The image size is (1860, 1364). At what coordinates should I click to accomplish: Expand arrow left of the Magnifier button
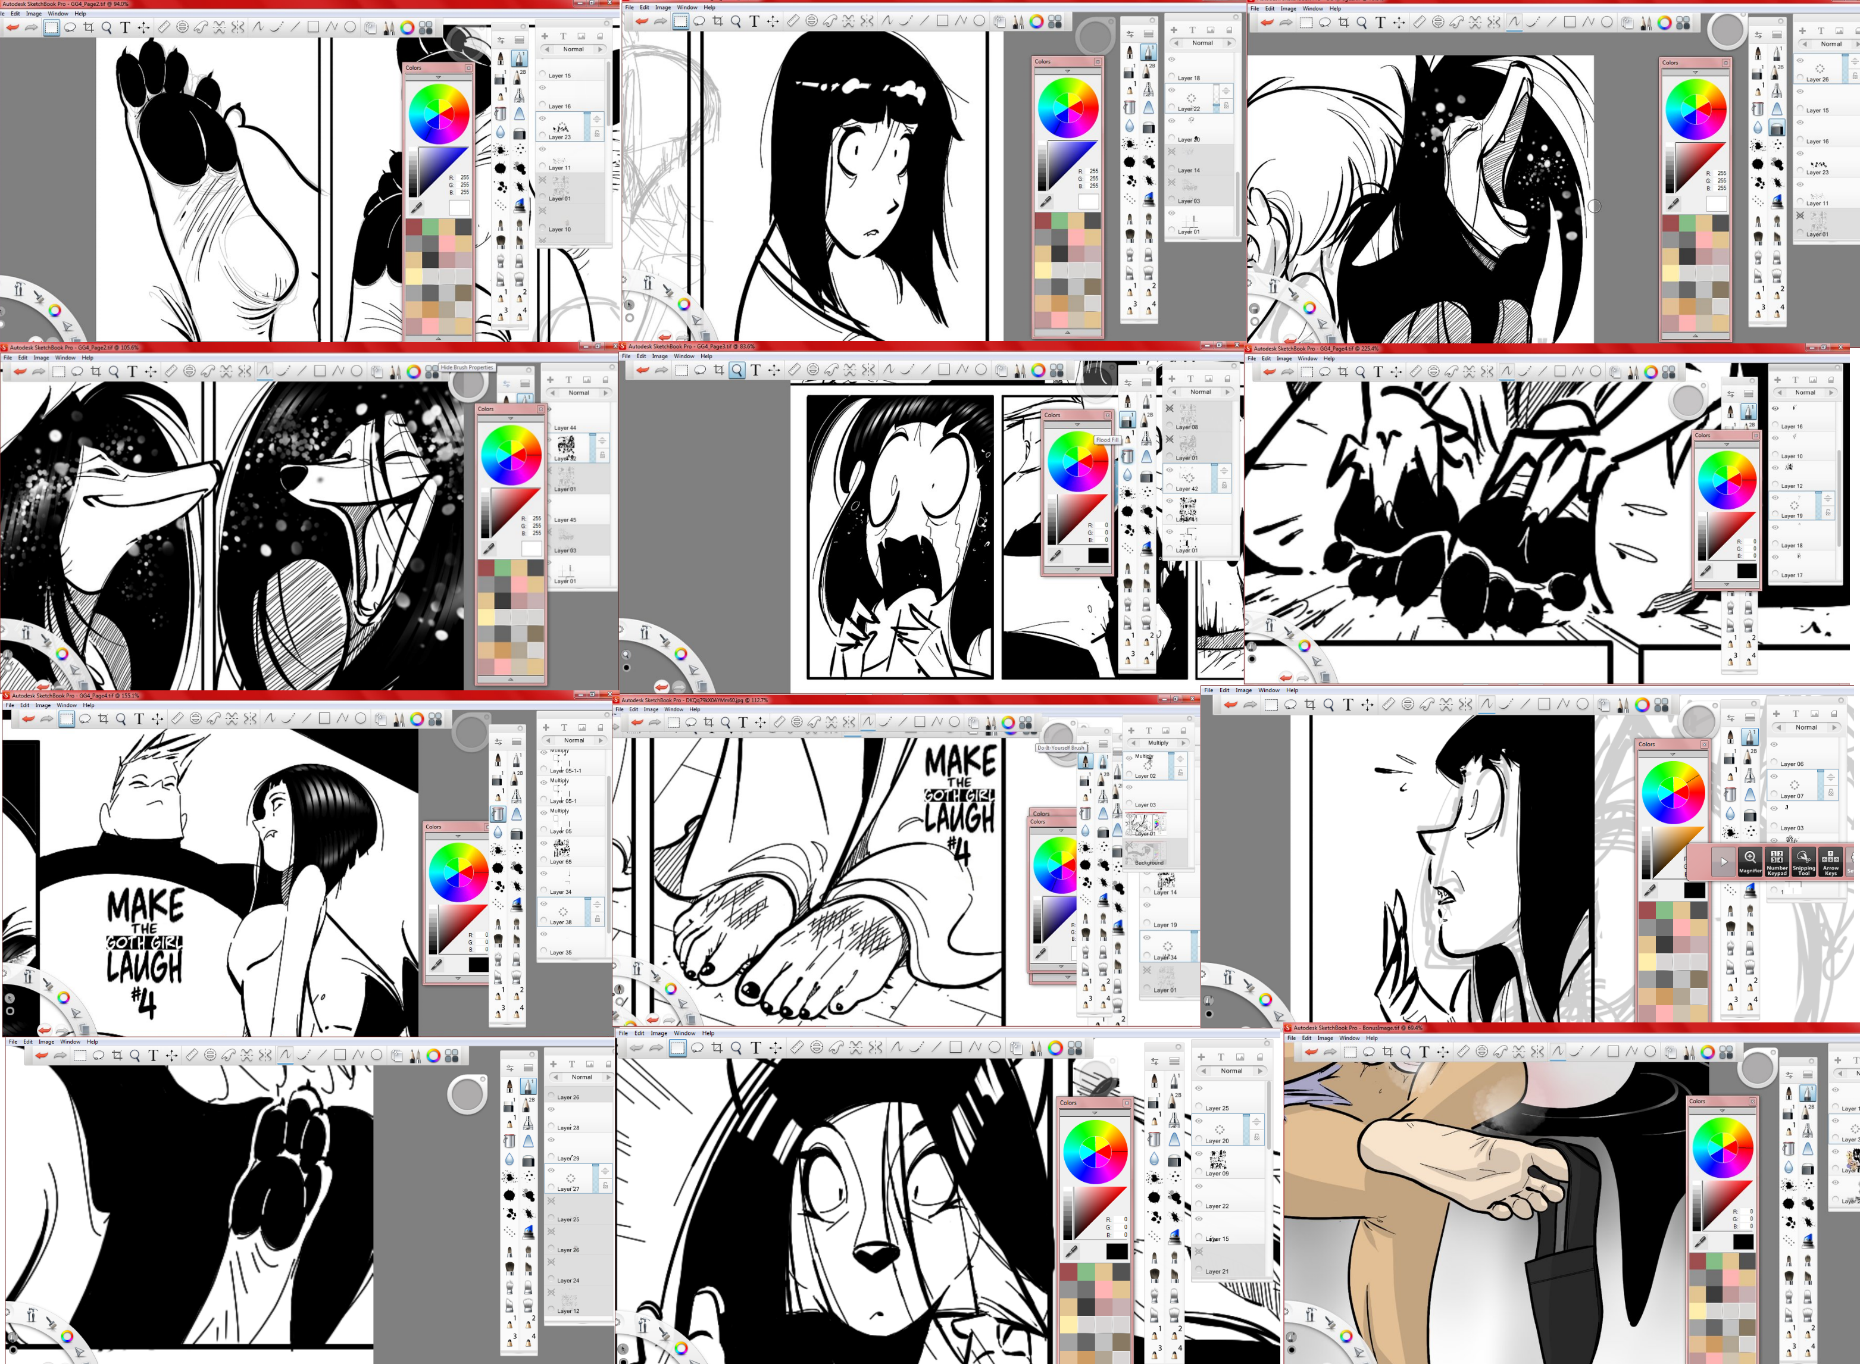pos(1723,861)
